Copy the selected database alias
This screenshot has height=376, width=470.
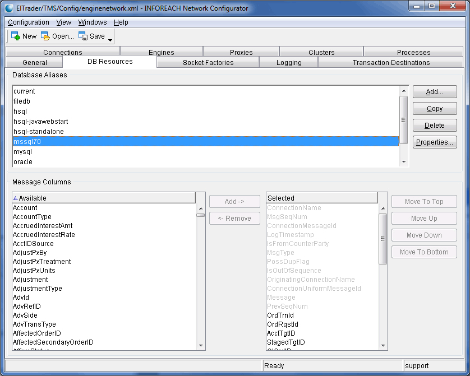pyautogui.click(x=435, y=109)
